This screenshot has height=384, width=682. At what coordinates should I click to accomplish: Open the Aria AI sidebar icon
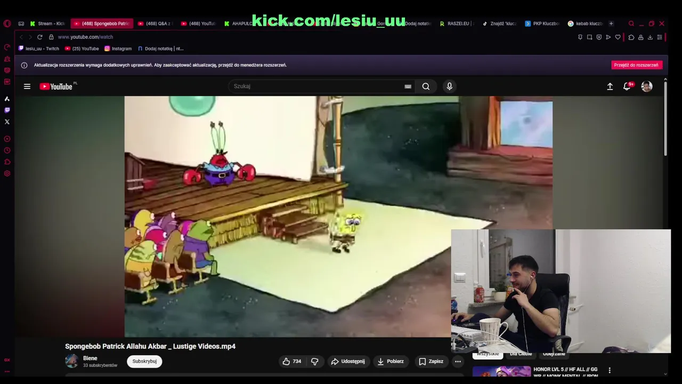pos(7,99)
